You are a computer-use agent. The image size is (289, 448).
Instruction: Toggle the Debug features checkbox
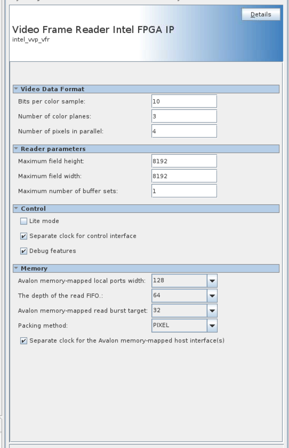(x=24, y=251)
